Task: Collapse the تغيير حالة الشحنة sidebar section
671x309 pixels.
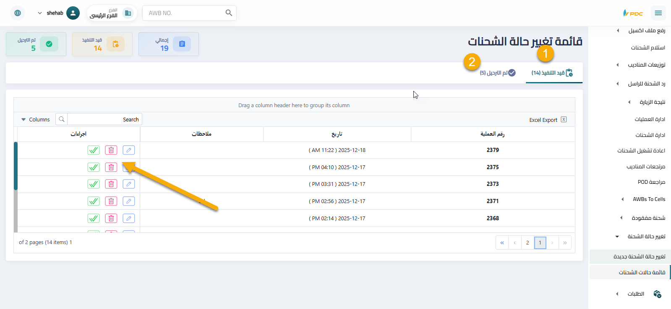Action: click(x=646, y=237)
